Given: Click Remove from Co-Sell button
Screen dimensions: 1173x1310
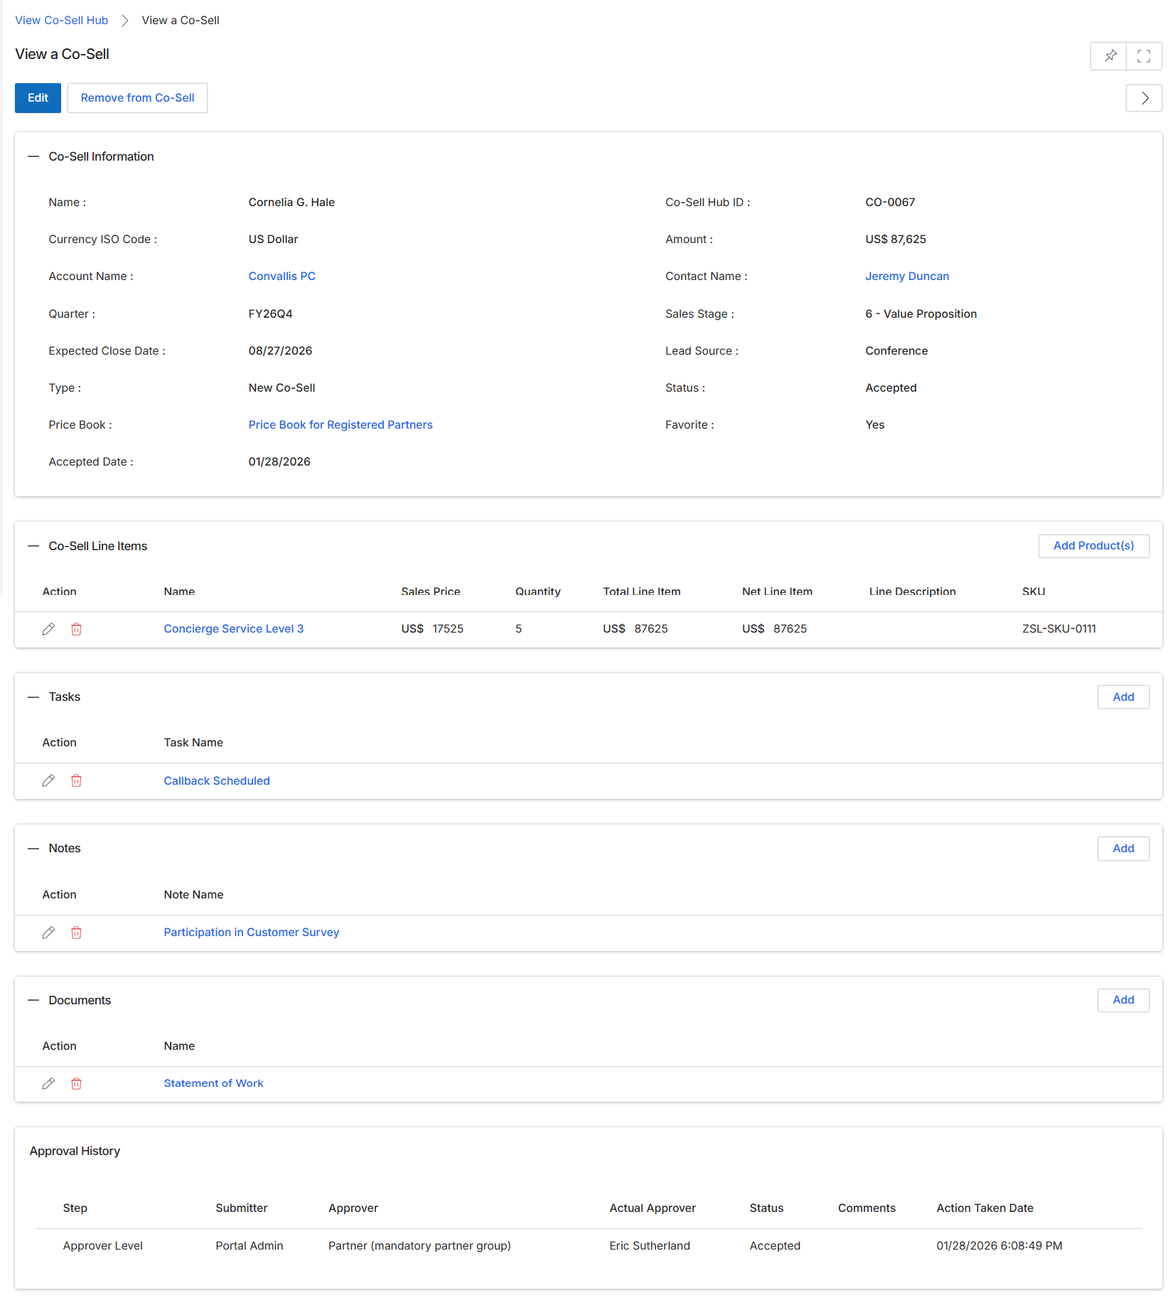Looking at the screenshot, I should click(x=137, y=98).
